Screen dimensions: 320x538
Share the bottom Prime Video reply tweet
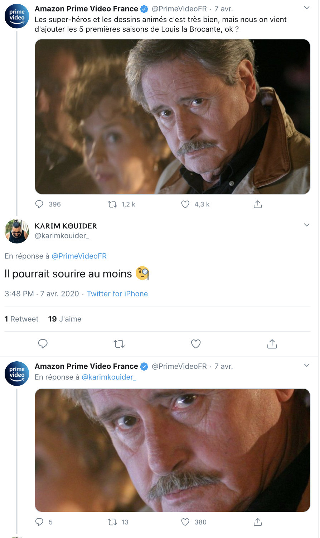pos(258,522)
